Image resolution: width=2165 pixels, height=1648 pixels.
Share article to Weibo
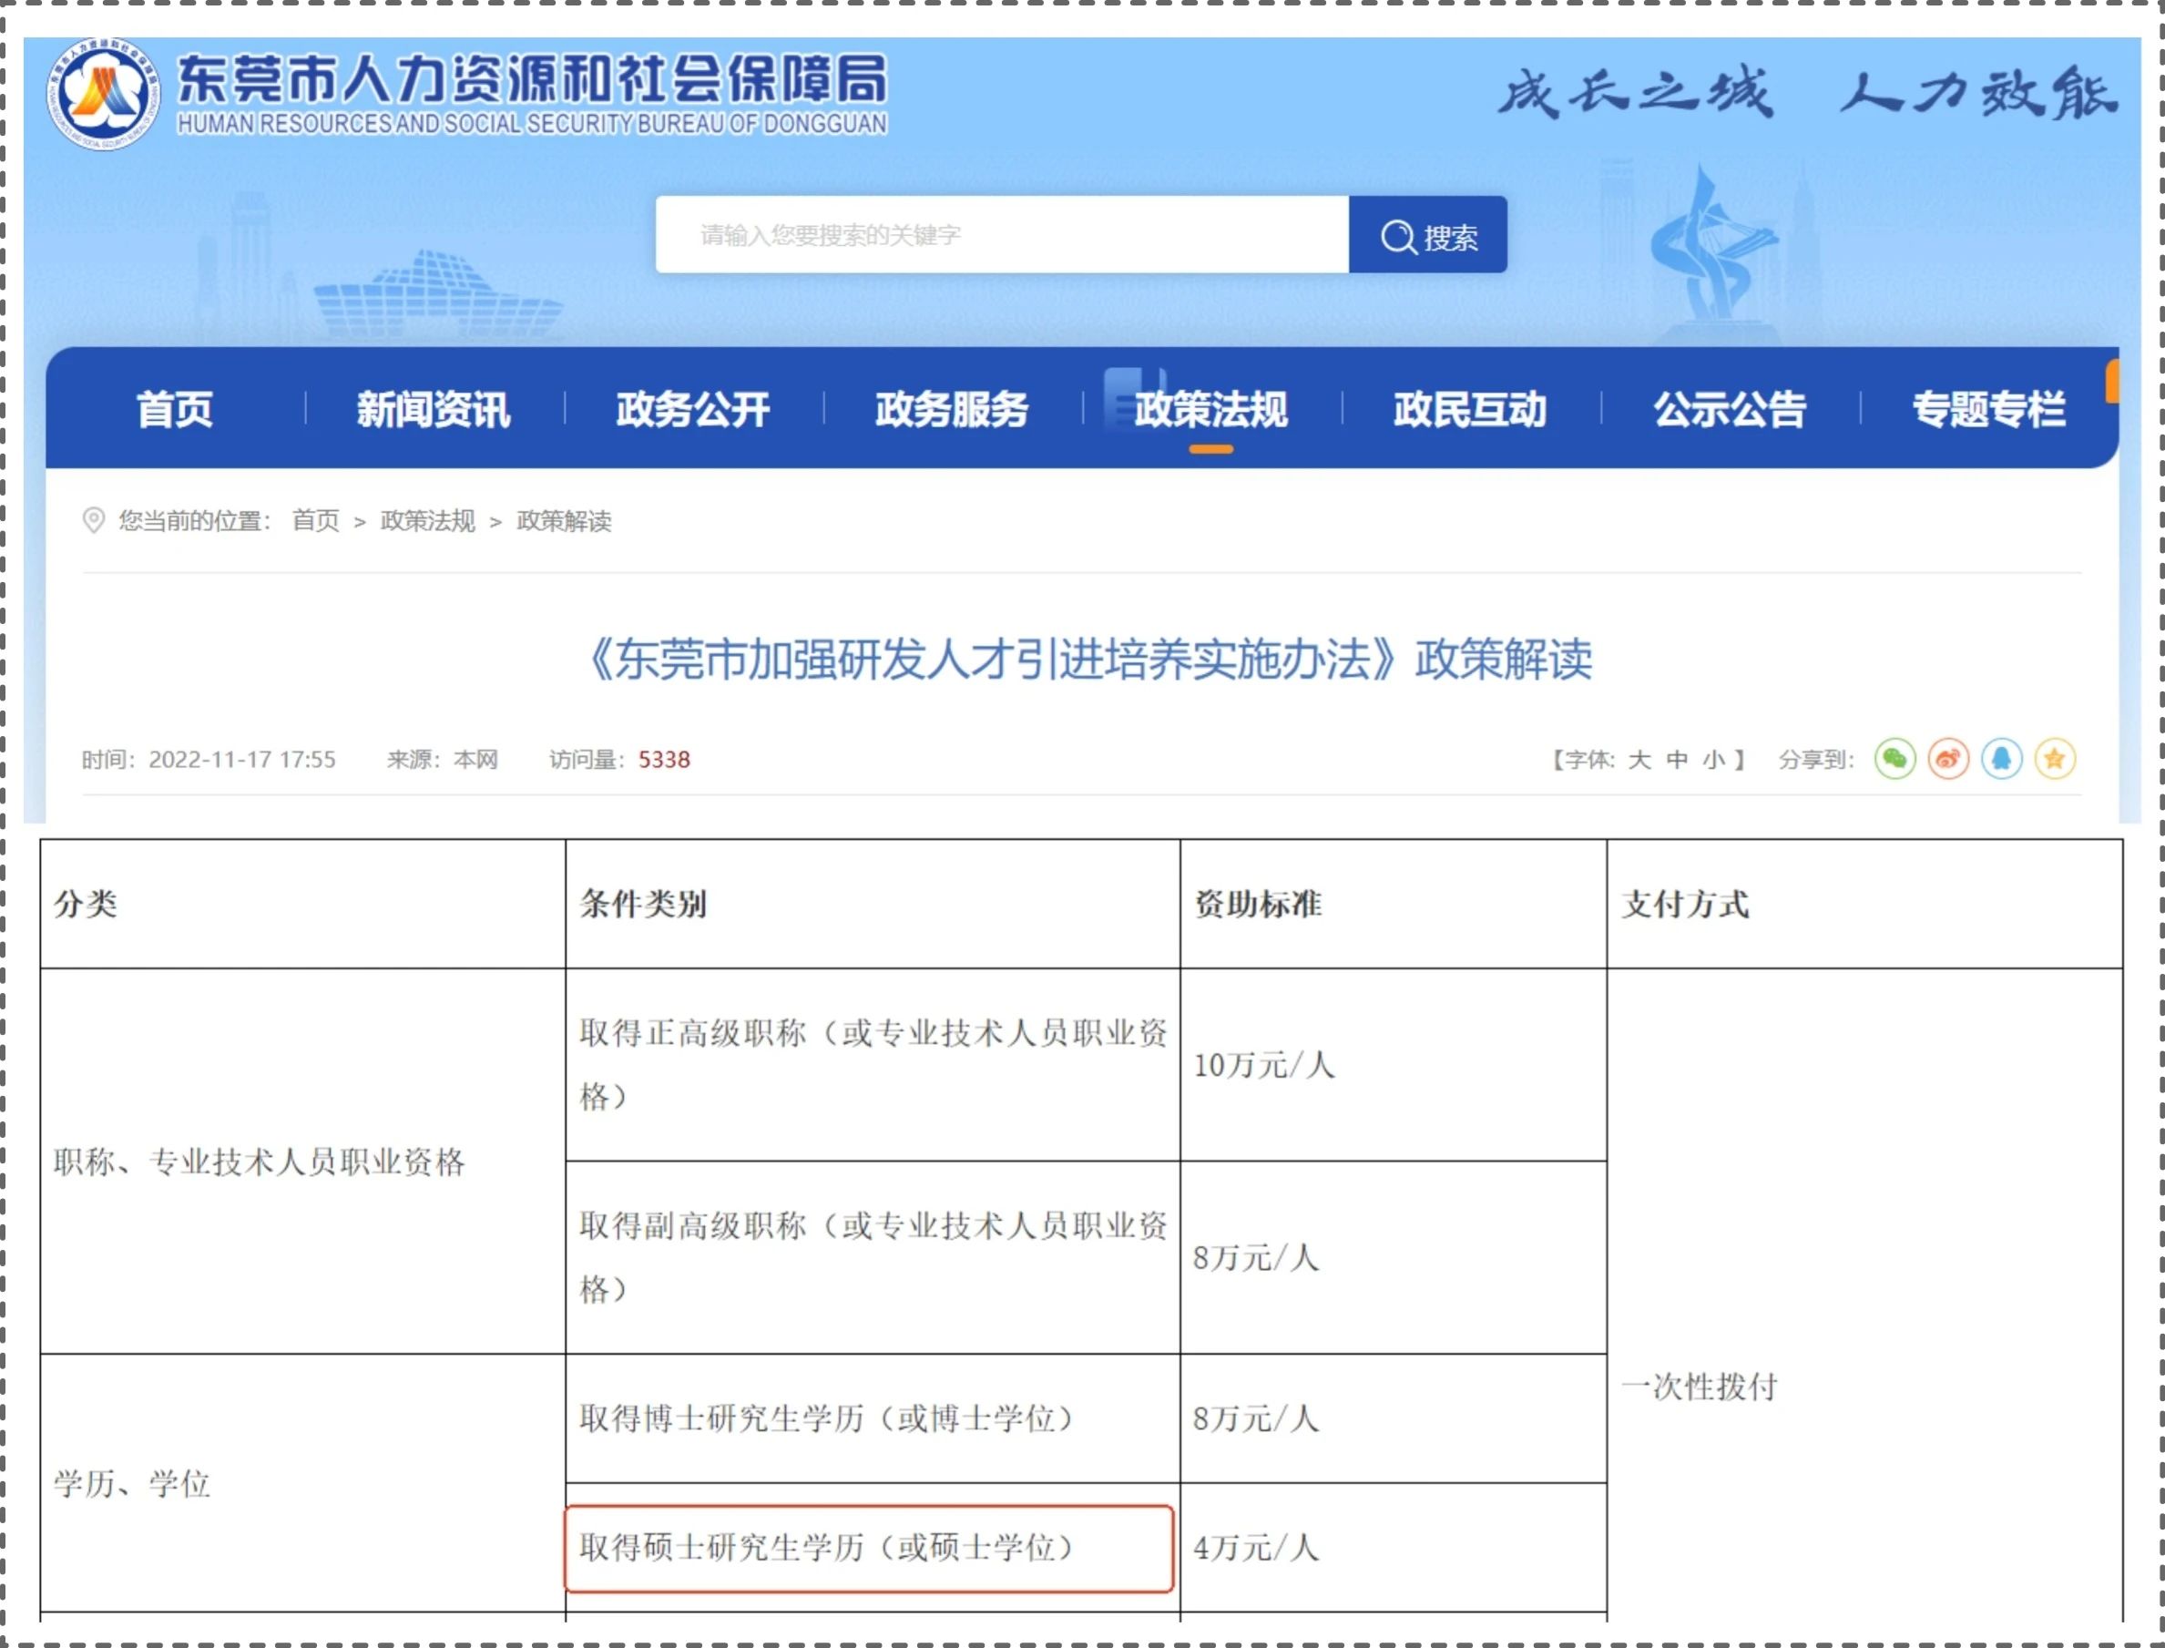pos(1947,759)
